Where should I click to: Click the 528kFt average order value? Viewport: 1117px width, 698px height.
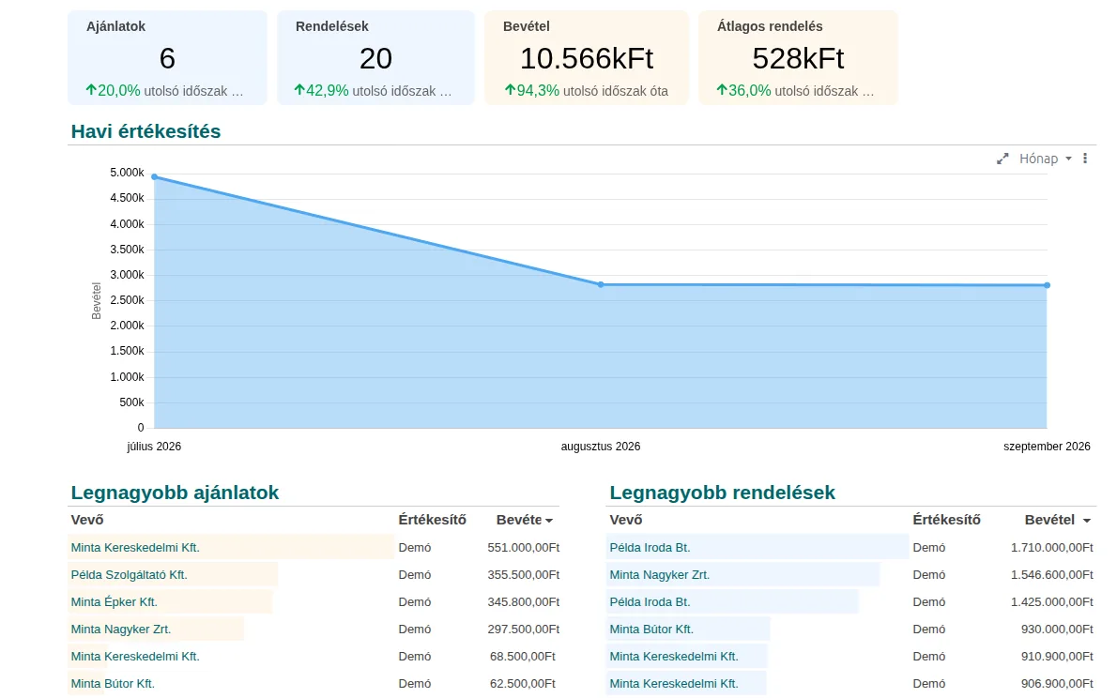(x=798, y=58)
